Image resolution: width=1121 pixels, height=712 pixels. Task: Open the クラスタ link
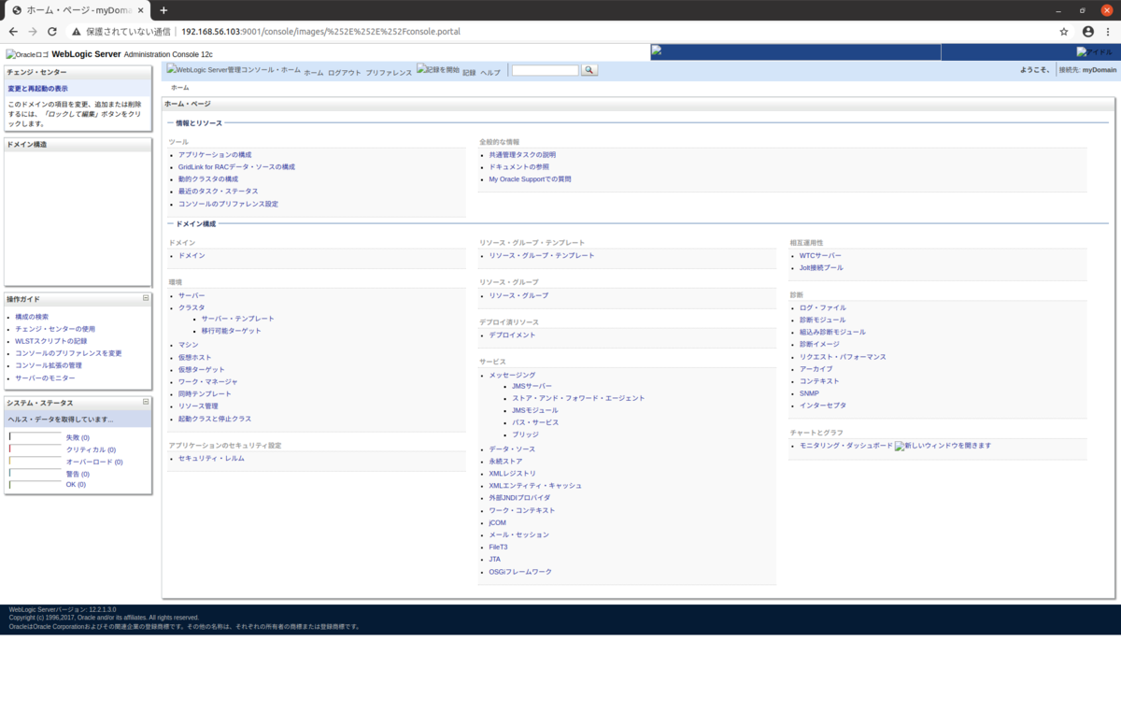[x=192, y=307]
